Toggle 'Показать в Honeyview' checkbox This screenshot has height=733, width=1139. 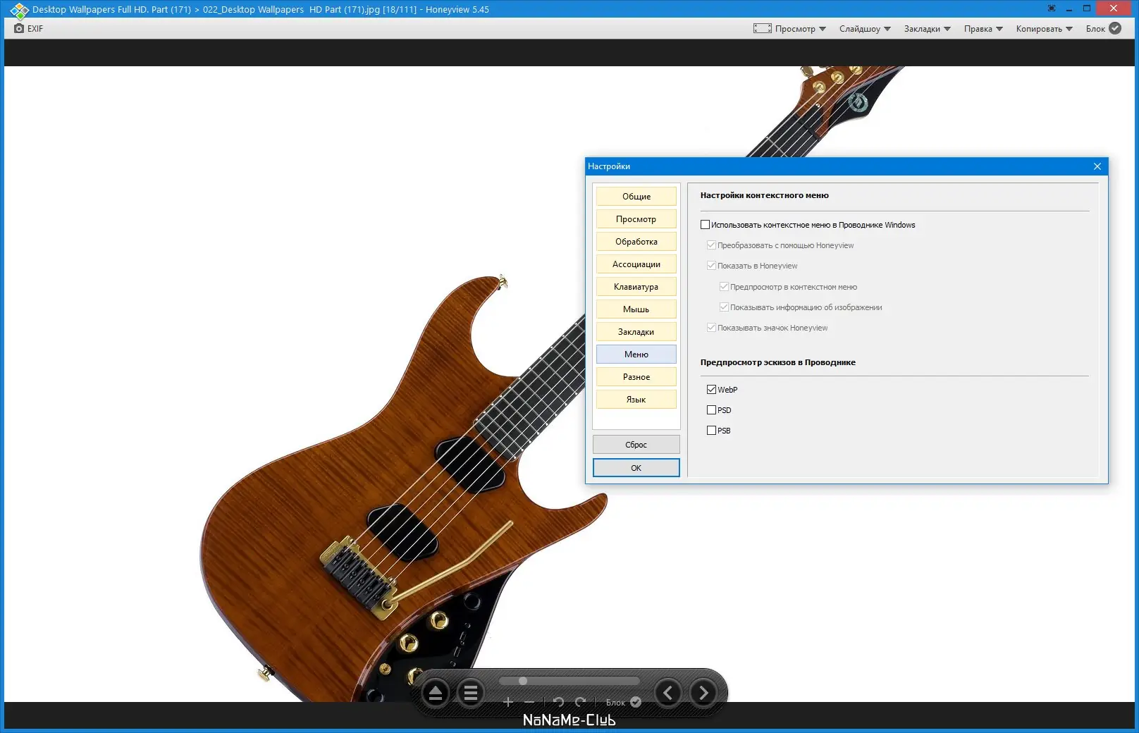[x=711, y=266]
